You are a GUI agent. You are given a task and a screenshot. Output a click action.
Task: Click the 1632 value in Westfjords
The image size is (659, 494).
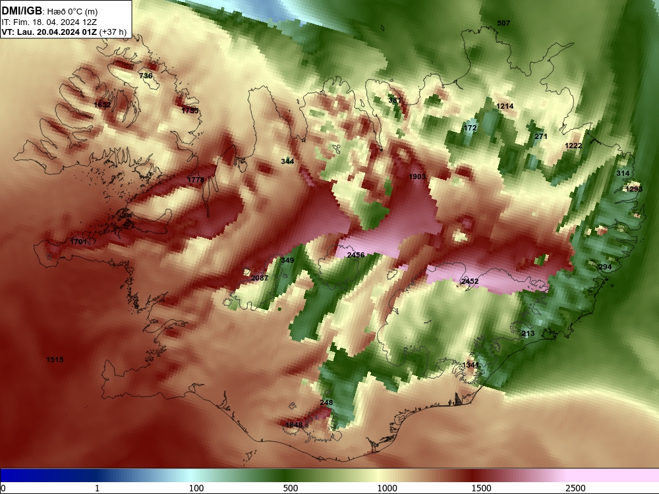(102, 105)
